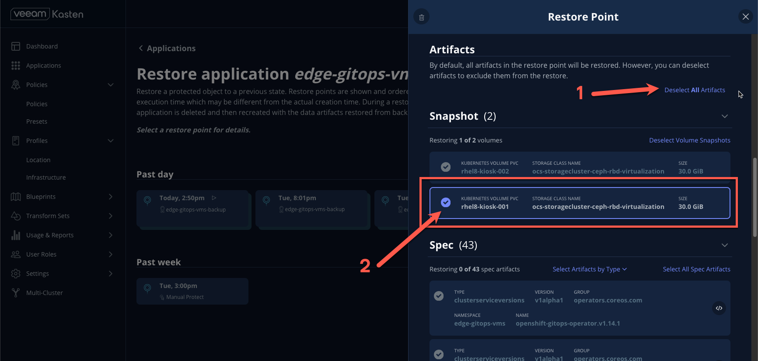Click the Transform Sets icon
The height and width of the screenshot is (361, 758).
click(16, 216)
